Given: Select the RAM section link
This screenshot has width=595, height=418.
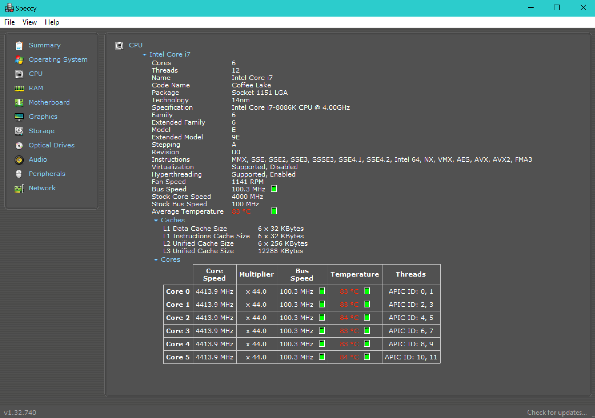Looking at the screenshot, I should click(x=36, y=88).
